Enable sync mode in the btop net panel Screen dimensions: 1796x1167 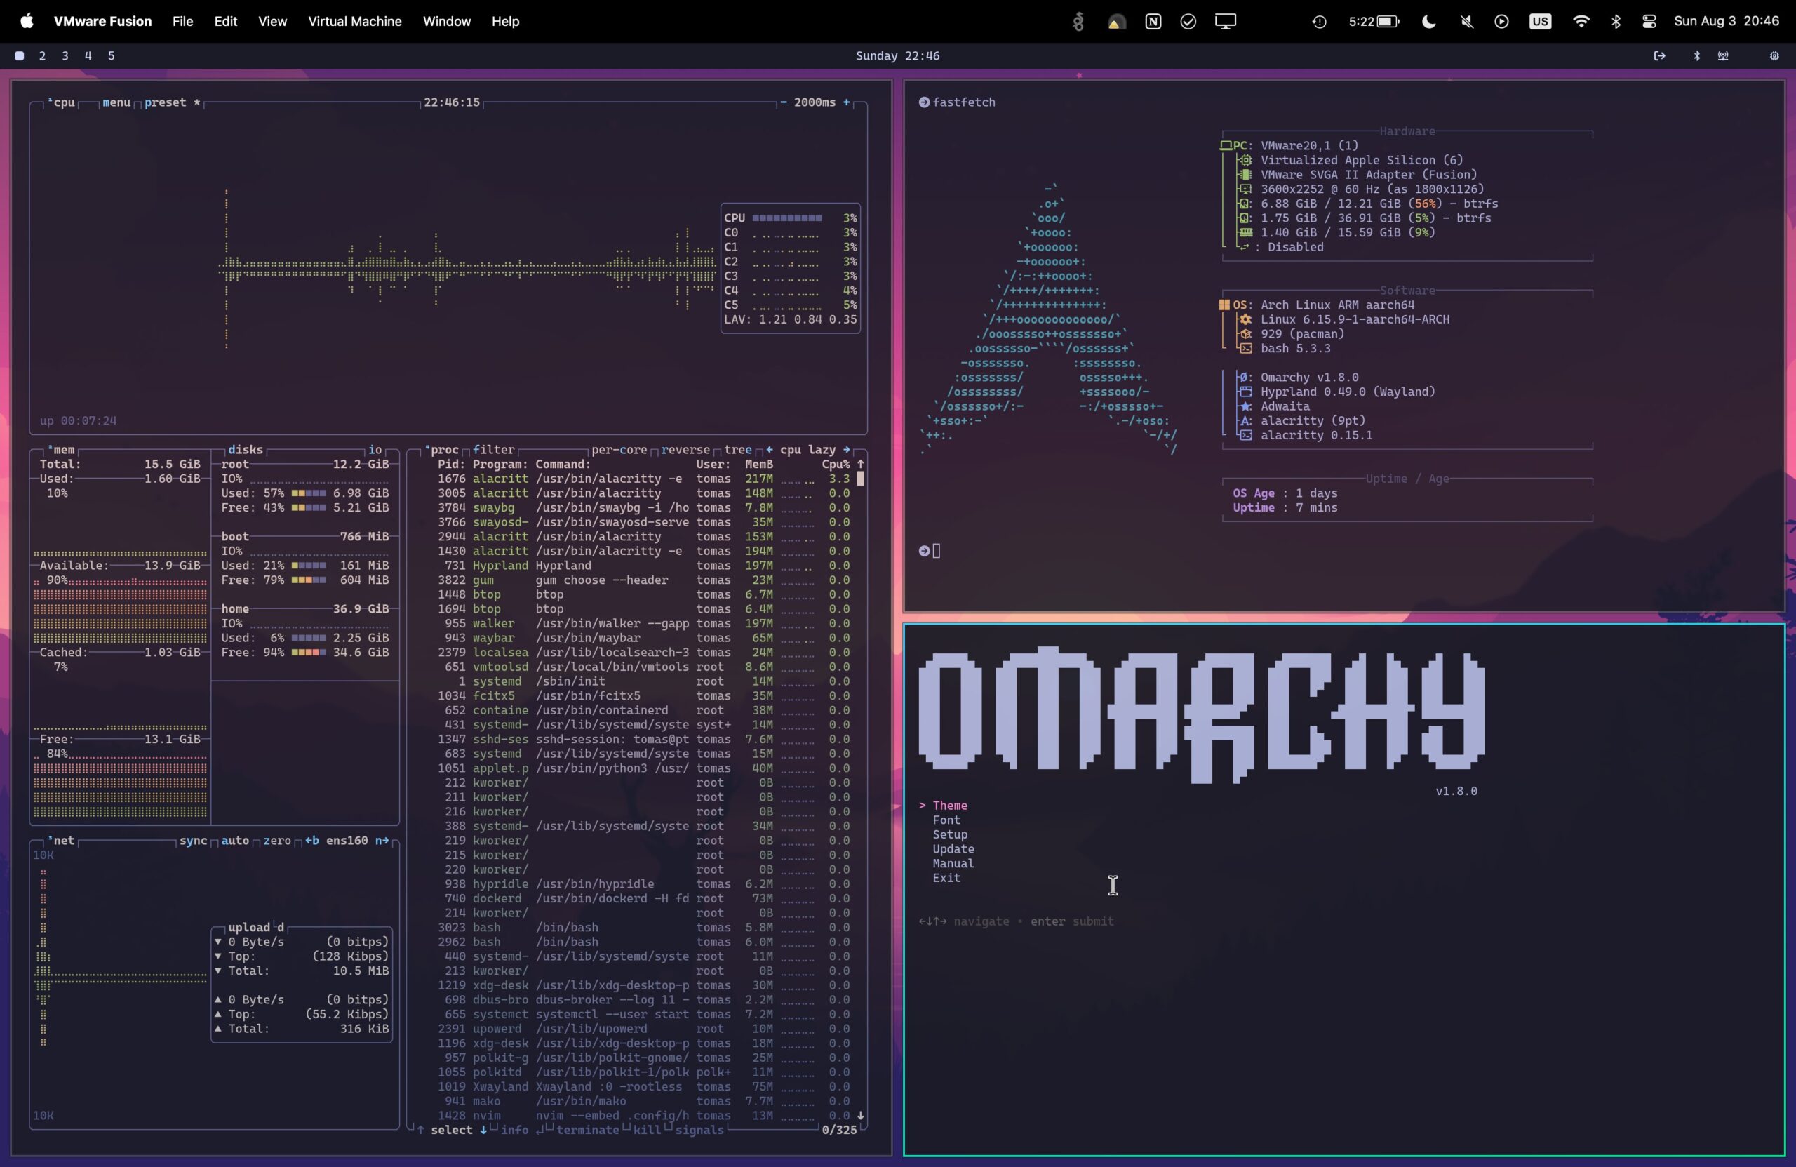[195, 840]
